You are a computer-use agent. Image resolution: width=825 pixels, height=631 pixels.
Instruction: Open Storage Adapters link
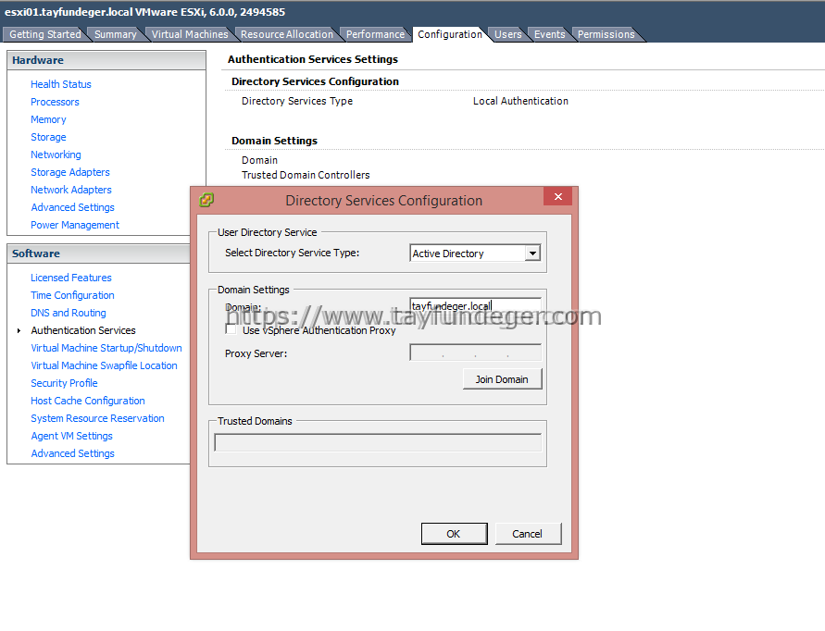point(70,172)
